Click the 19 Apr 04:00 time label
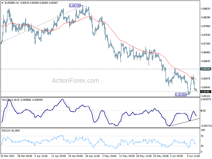 [76, 156]
